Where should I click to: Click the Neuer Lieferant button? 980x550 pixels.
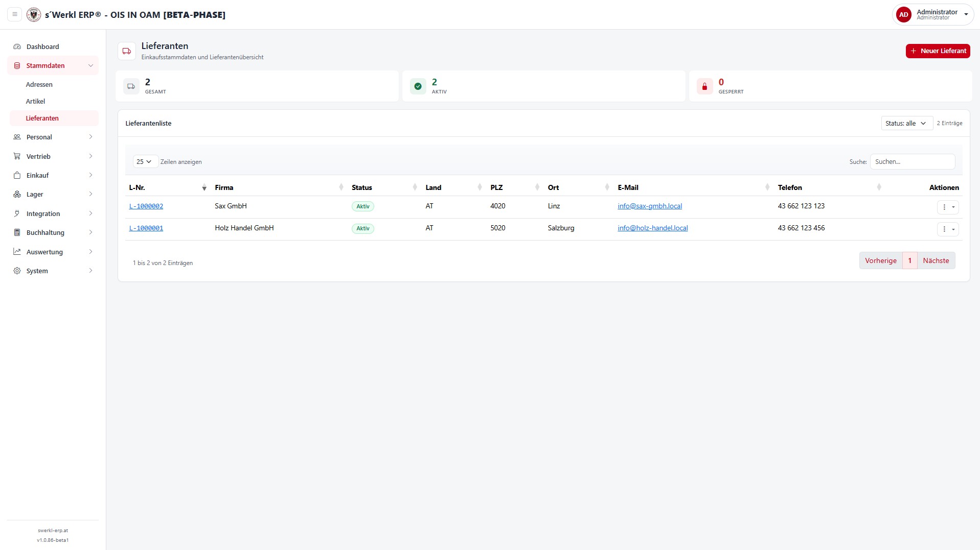938,51
